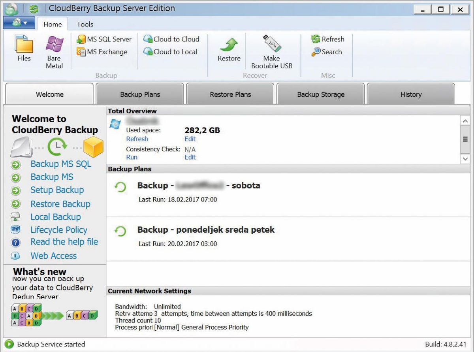Choose Cloud to Local backup
This screenshot has width=474, height=352.
tap(170, 52)
